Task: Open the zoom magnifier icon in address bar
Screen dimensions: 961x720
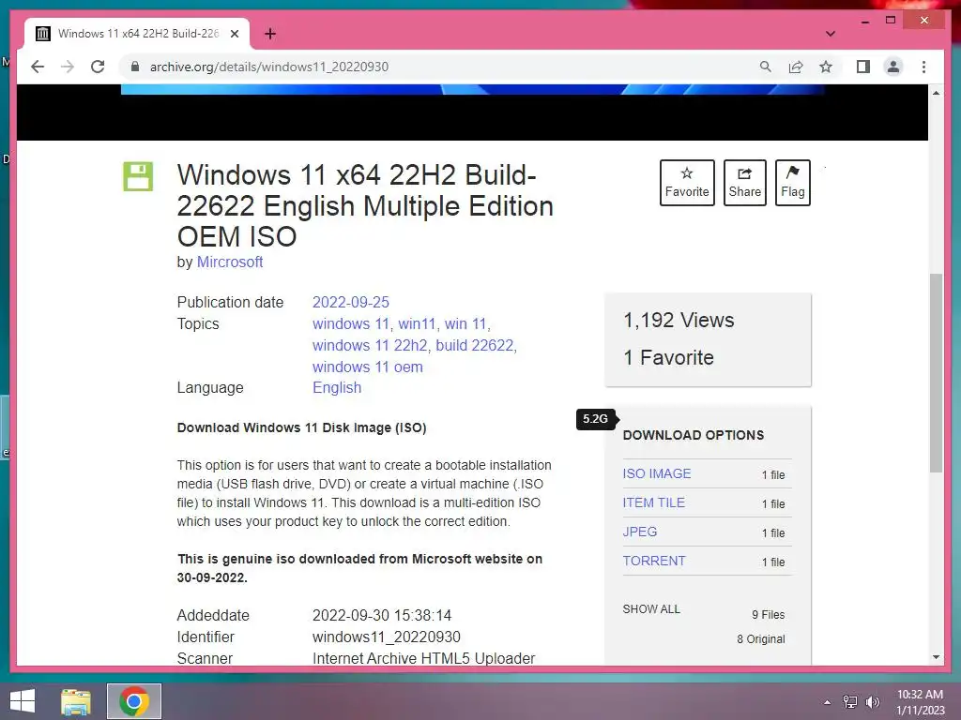Action: [766, 67]
